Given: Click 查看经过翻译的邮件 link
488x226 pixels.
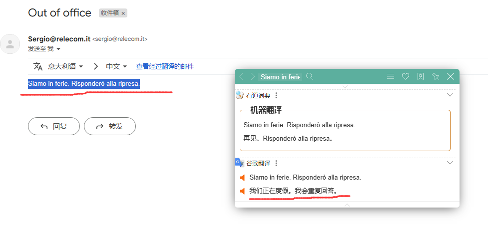Looking at the screenshot, I should pos(165,66).
